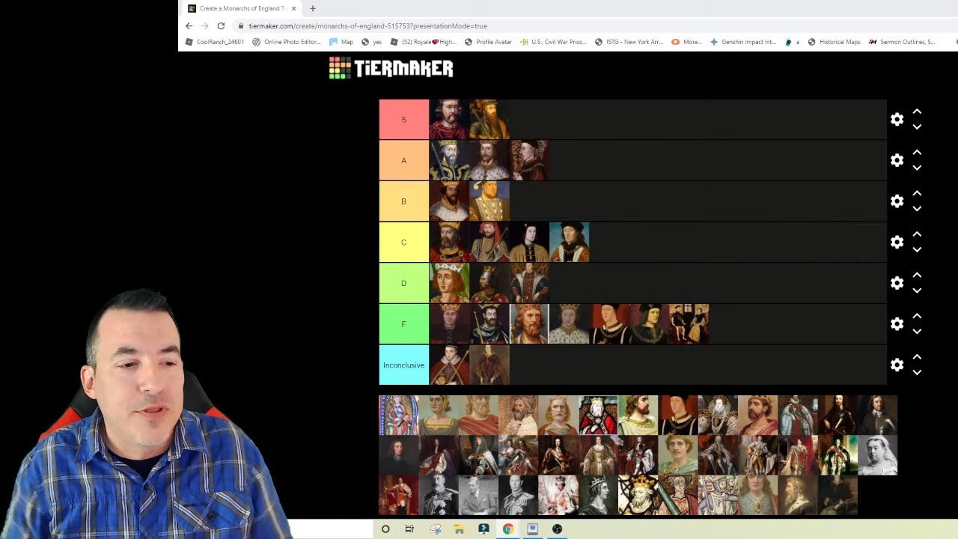The width and height of the screenshot is (958, 539).
Task: Open the Map bookmark
Action: 341,42
